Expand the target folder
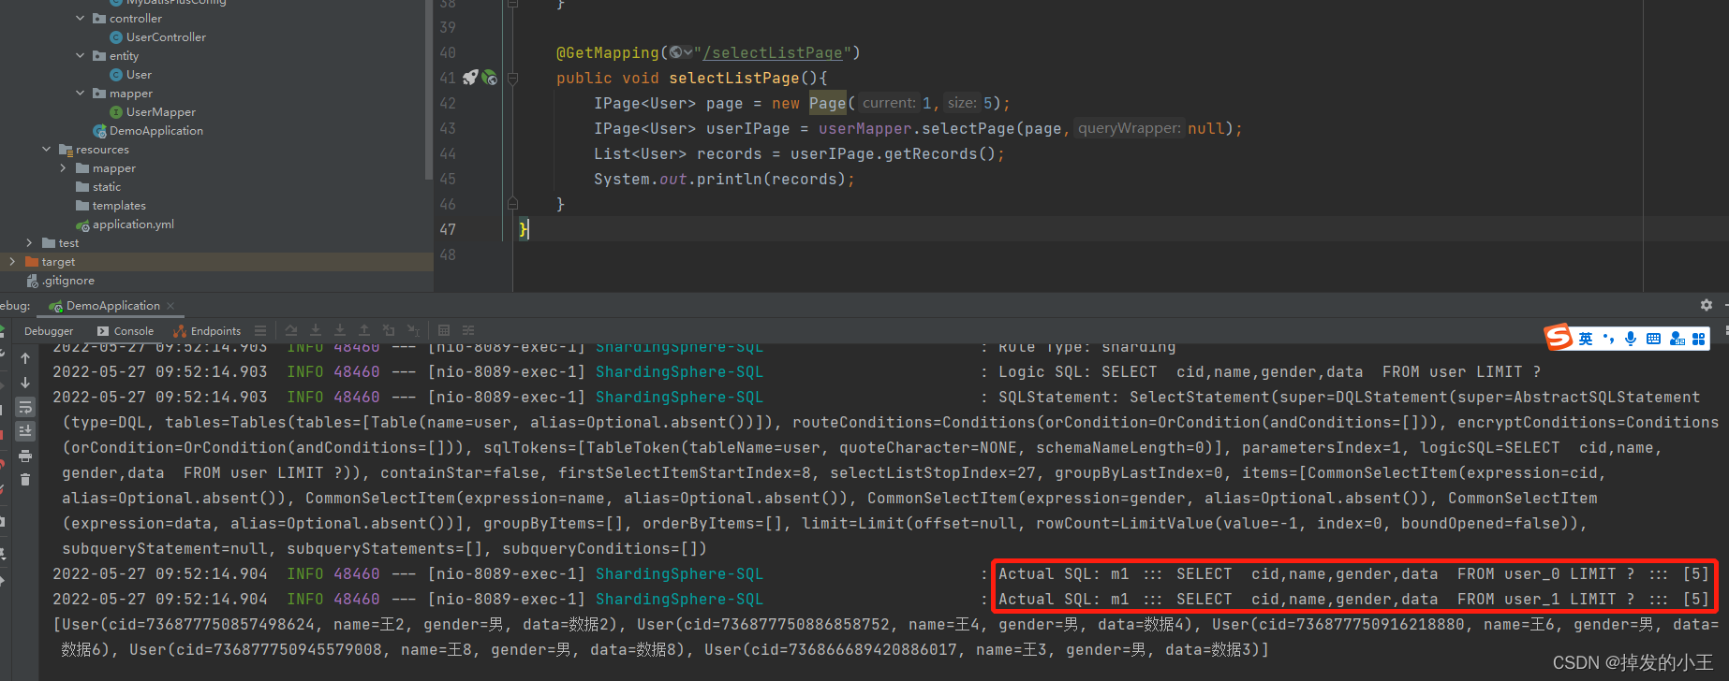This screenshot has width=1729, height=681. pyautogui.click(x=12, y=261)
